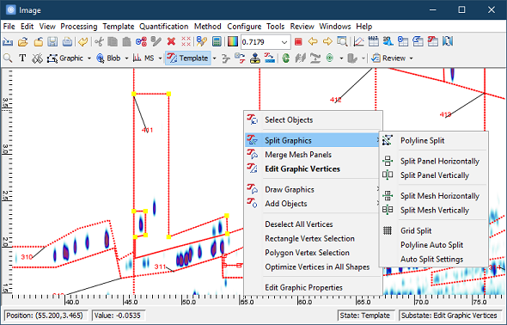Open dropdown arrow beside green target icon

(x=341, y=58)
